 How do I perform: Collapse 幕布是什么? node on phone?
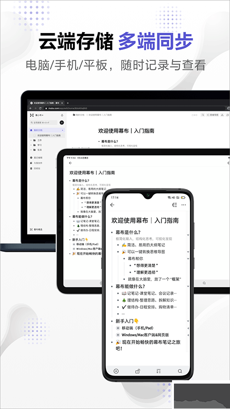[188, 235]
